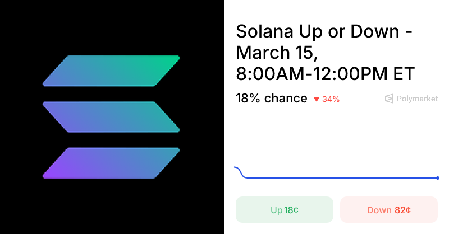This screenshot has width=449, height=234.
Task: Click the Polymarket logo icon
Action: [x=389, y=99]
